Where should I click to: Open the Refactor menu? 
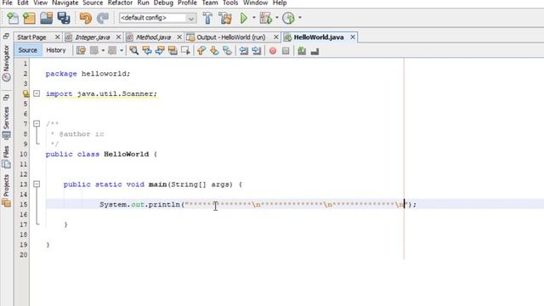(x=120, y=3)
